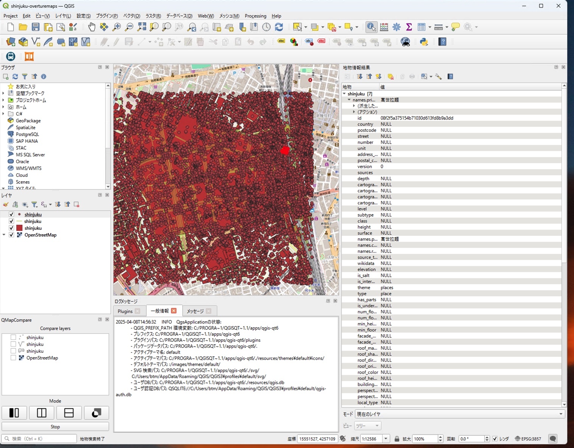The height and width of the screenshot is (448, 574).
Task: Select the mirror split compare mode button
Action: click(14, 412)
